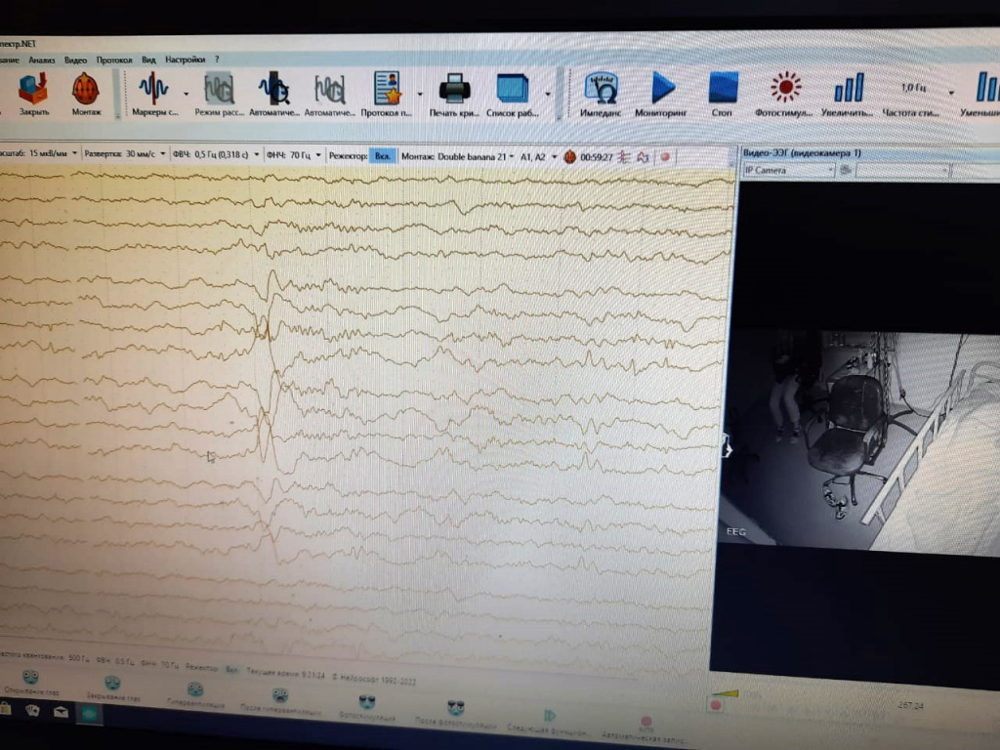Image resolution: width=1000 pixels, height=750 pixels.
Task: Open the Mail envelope icon in taskbar
Action: [x=61, y=712]
